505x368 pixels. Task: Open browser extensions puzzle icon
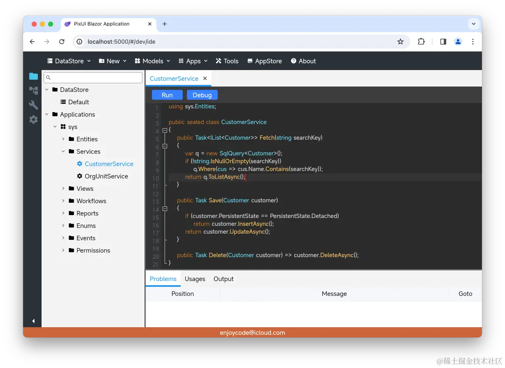click(421, 42)
